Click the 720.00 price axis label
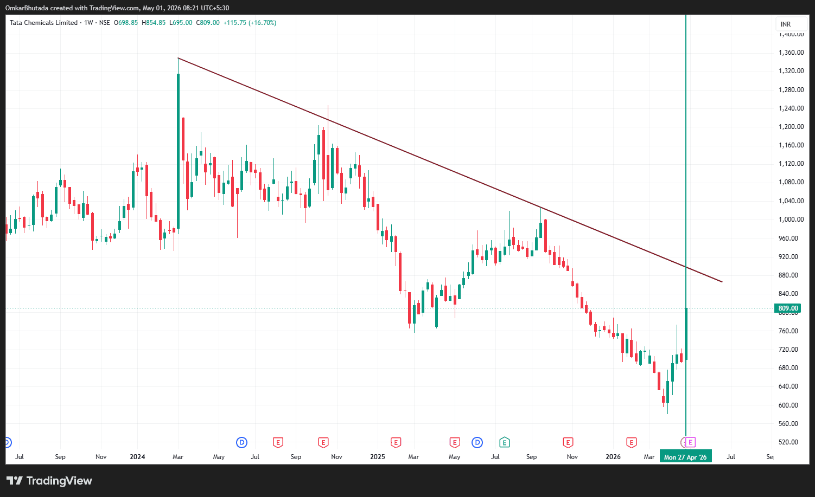The width and height of the screenshot is (815, 497). (788, 350)
